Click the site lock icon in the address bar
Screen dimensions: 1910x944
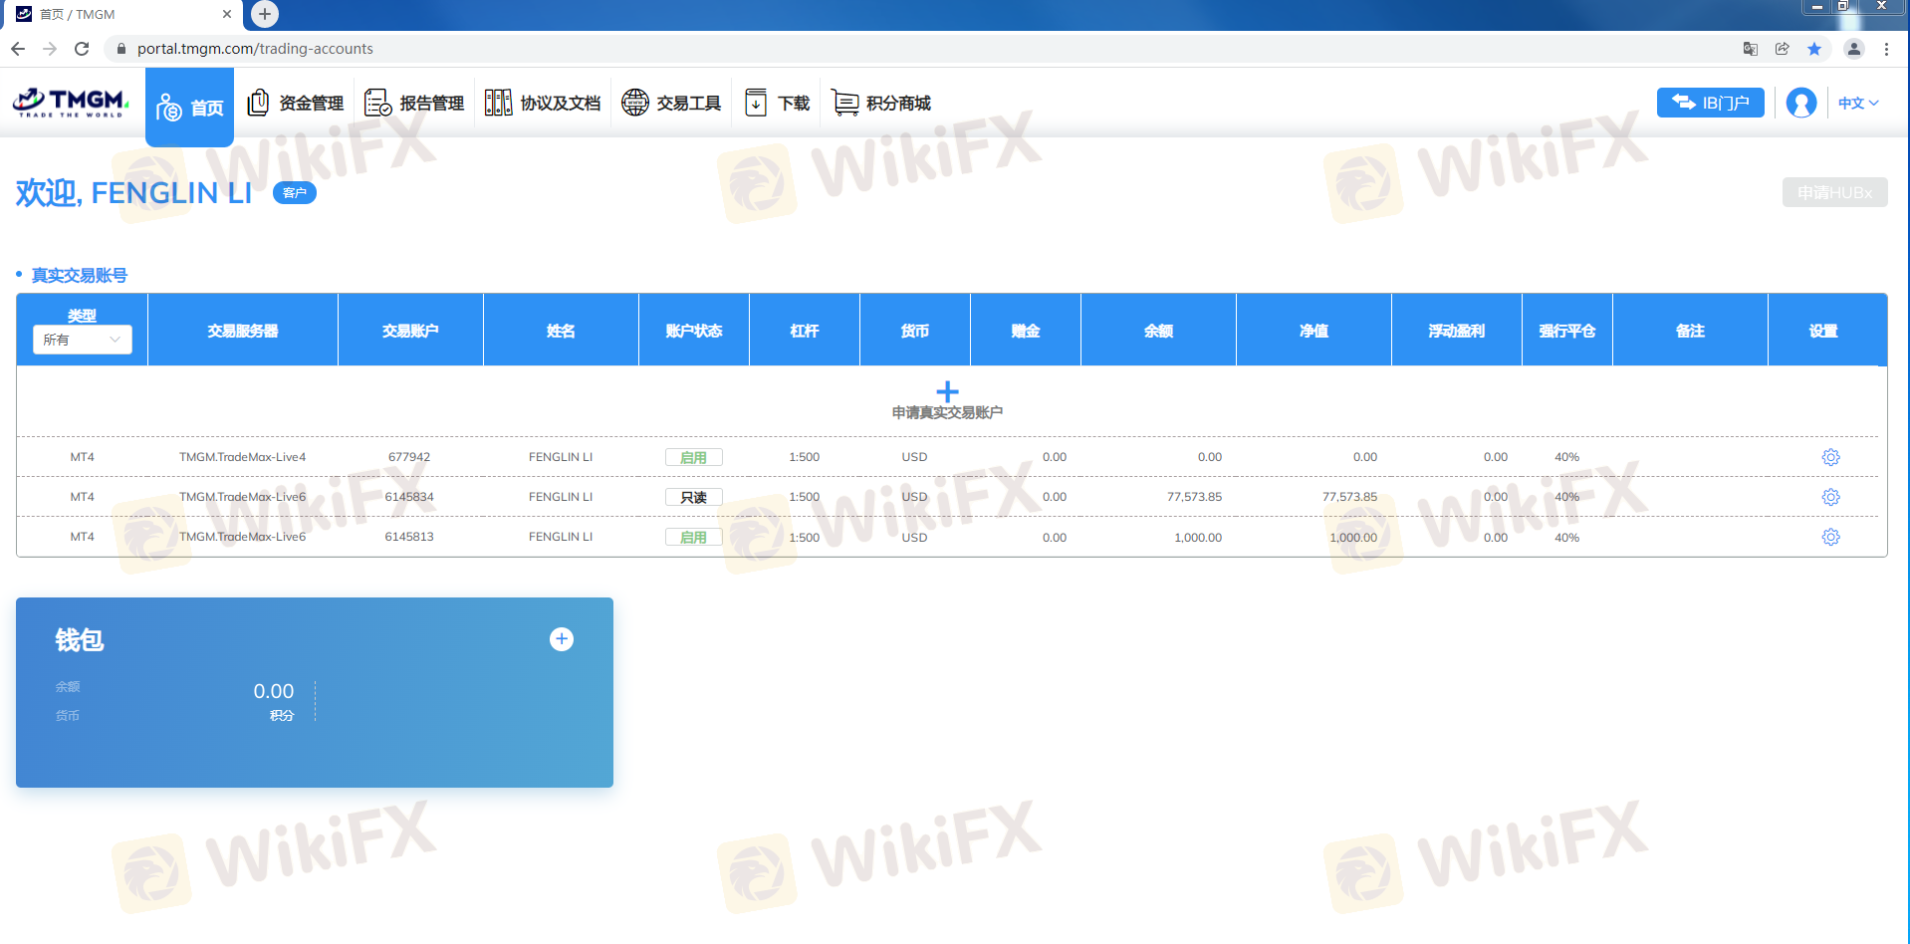(x=121, y=49)
